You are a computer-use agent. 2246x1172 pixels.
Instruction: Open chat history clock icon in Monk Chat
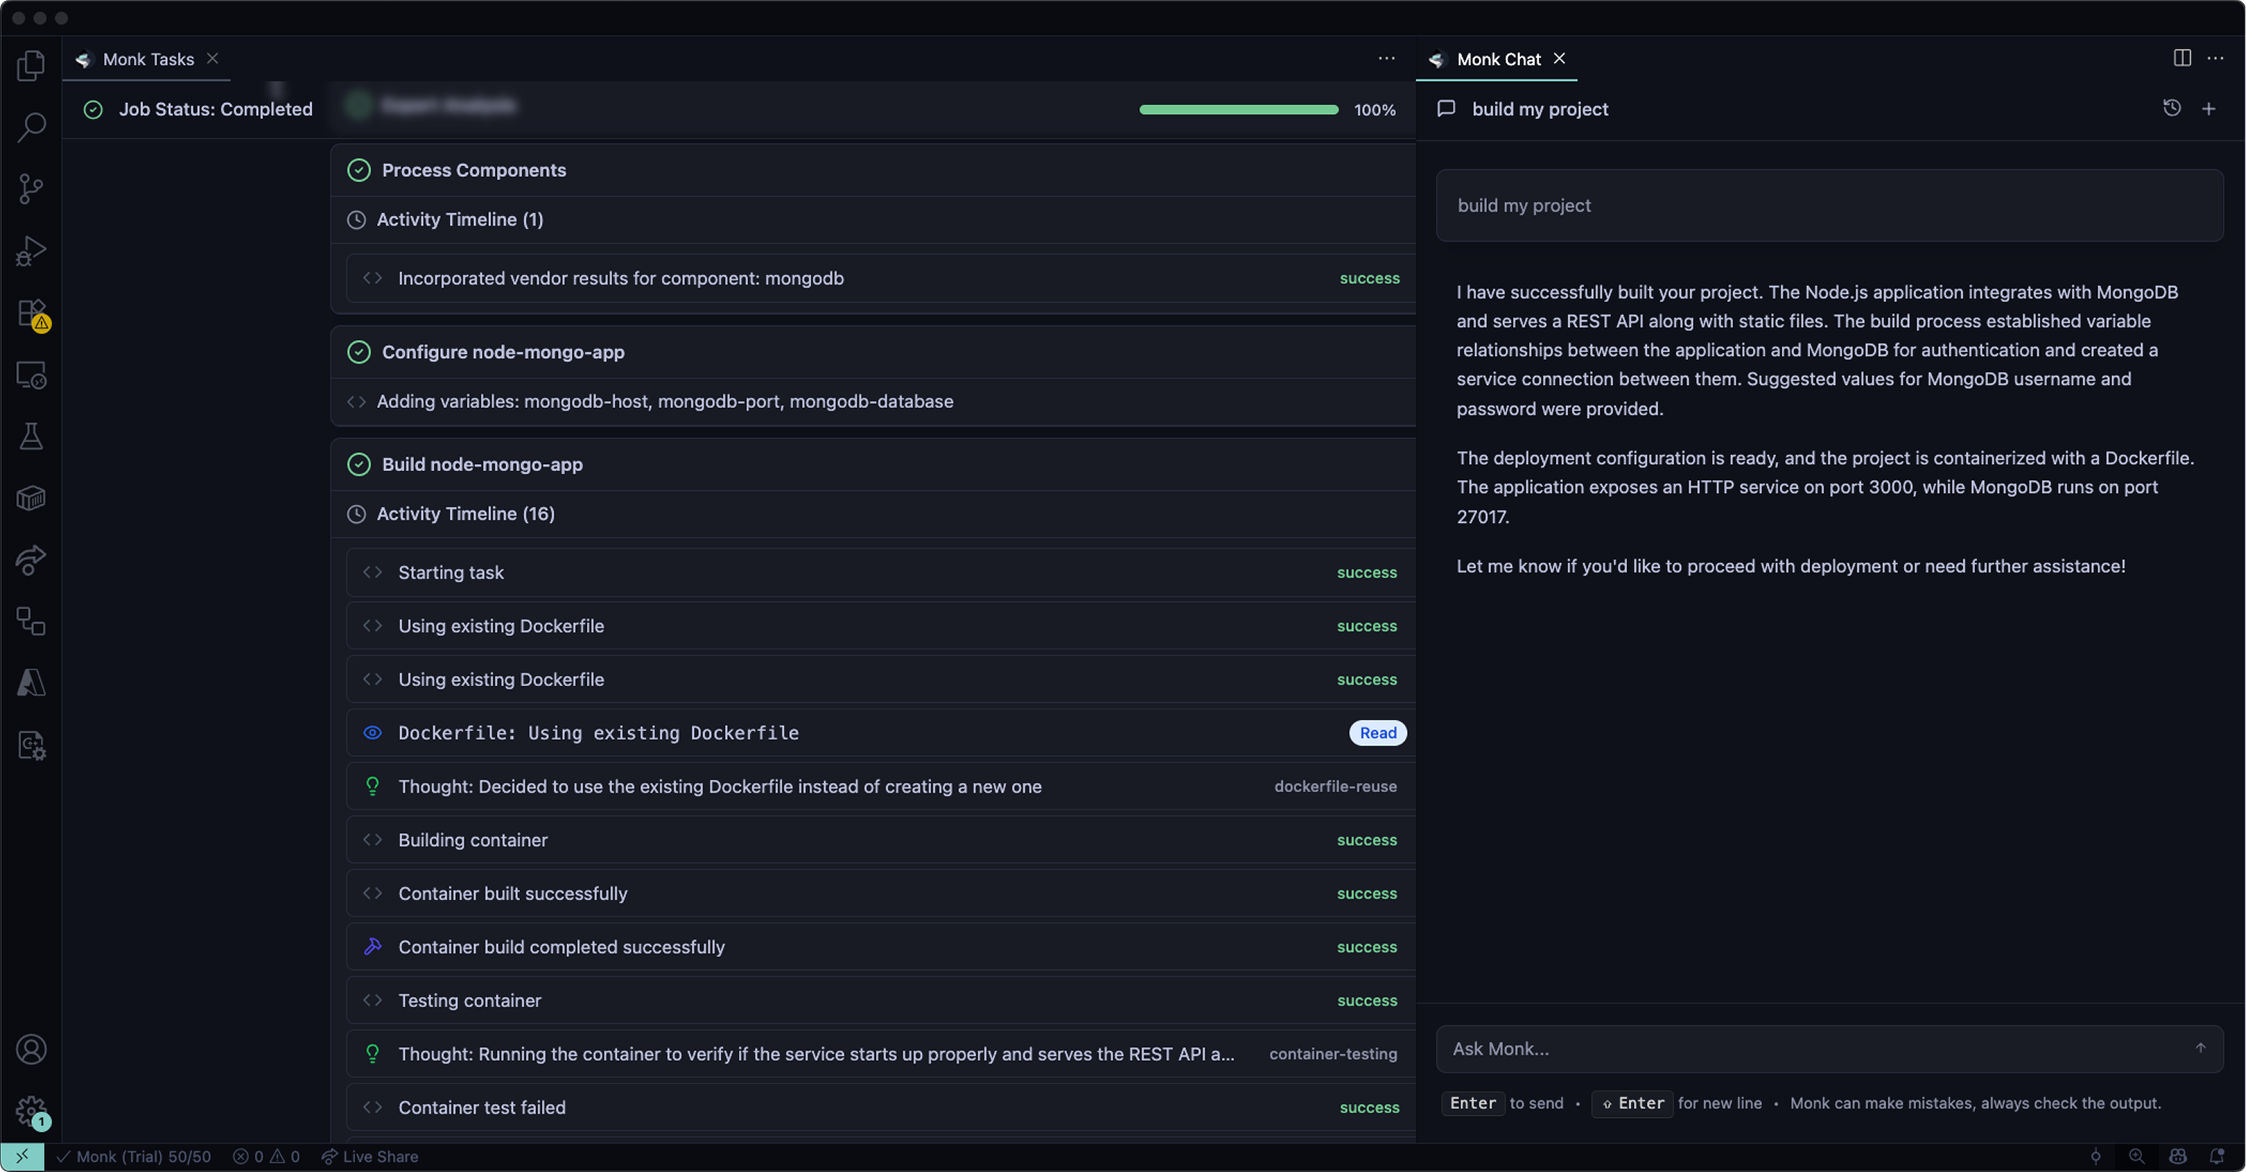2172,108
